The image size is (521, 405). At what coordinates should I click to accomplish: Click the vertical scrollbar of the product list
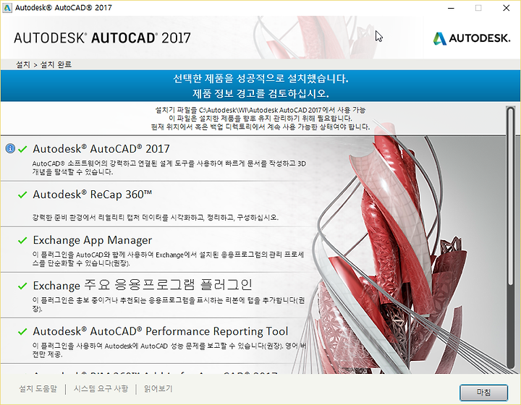(x=511, y=237)
